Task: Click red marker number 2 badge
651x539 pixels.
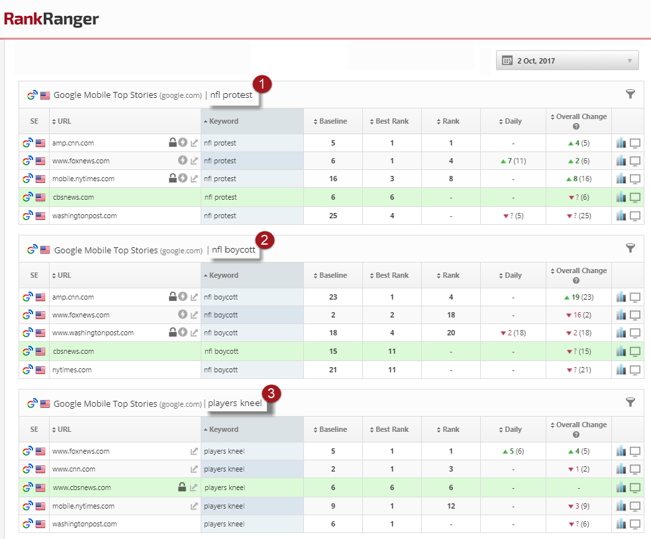Action: 264,239
